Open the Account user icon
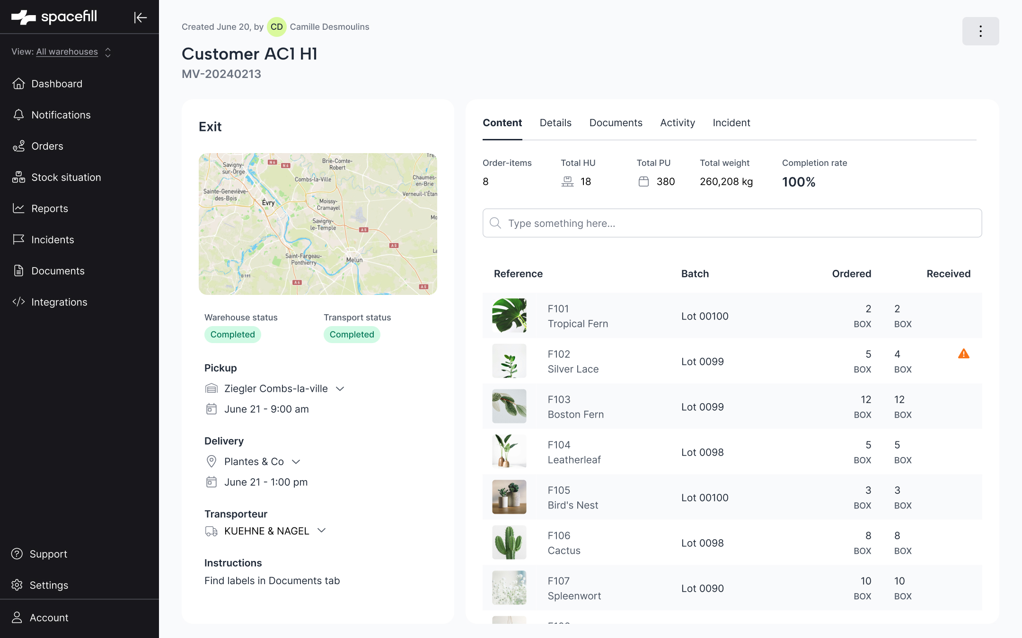 coord(17,618)
